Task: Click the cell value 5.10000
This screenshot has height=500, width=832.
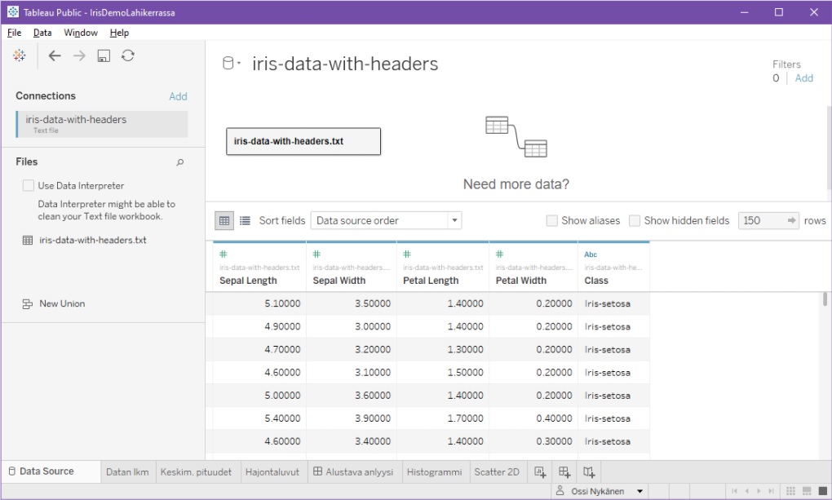Action: 282,303
